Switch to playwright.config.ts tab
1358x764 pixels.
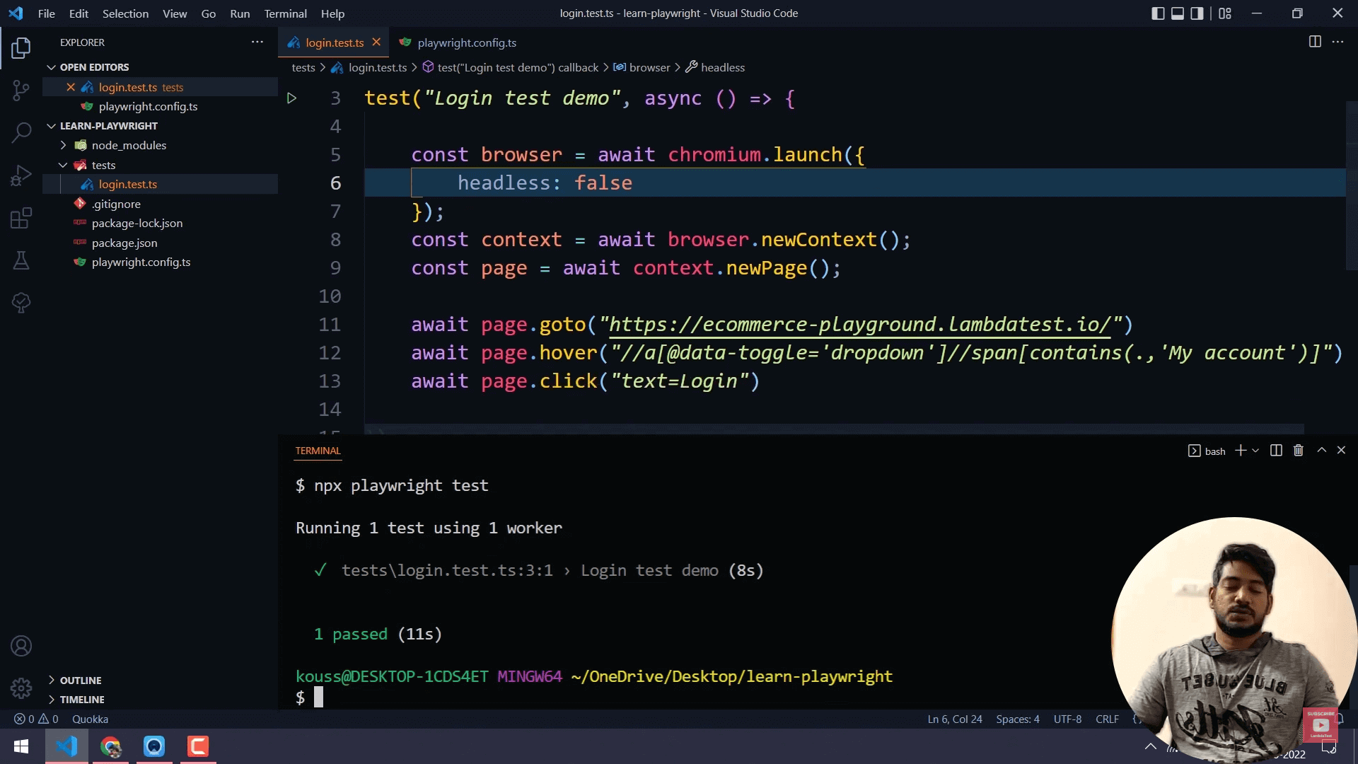[x=466, y=42]
